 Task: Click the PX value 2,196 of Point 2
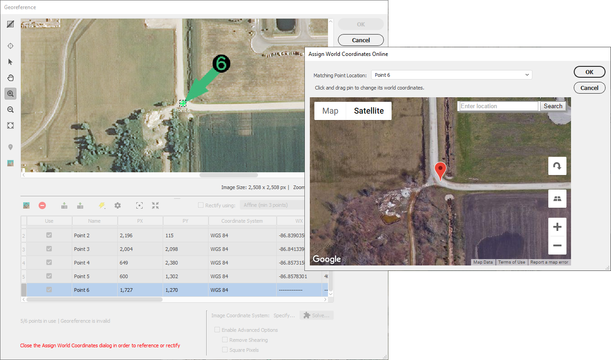point(140,235)
